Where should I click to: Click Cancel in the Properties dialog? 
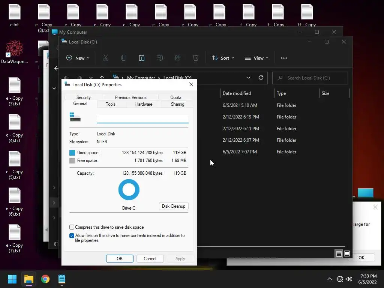(x=150, y=259)
